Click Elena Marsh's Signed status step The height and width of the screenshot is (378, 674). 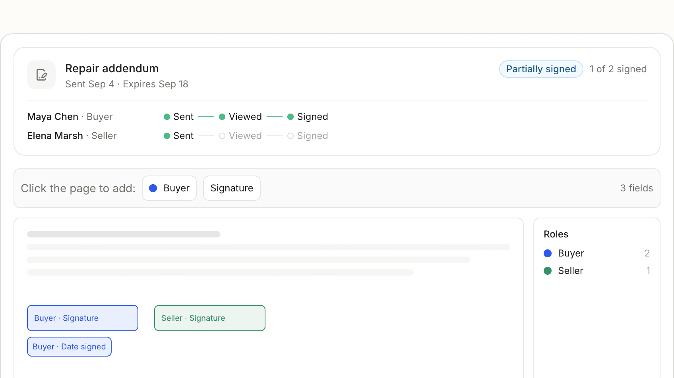tap(308, 136)
